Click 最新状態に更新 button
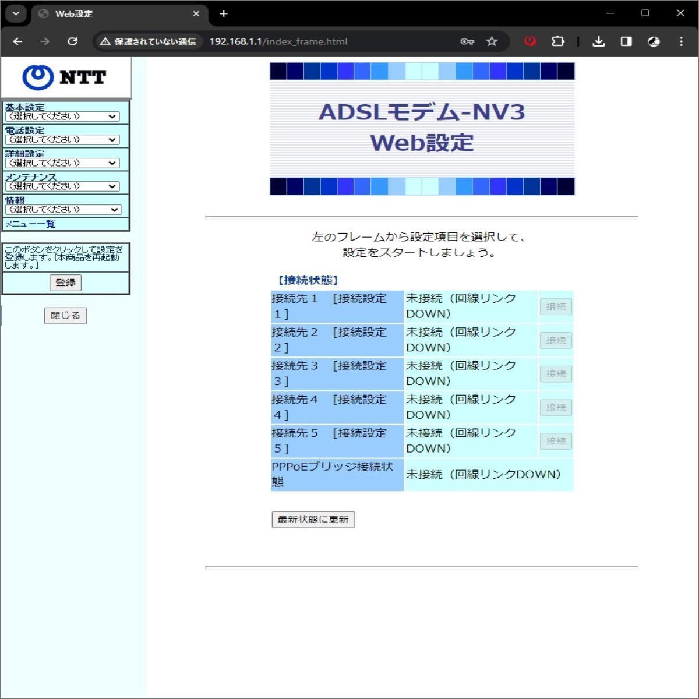This screenshot has width=699, height=699. [x=313, y=520]
